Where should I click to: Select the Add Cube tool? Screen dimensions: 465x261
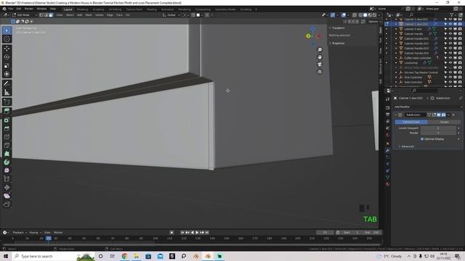[x=7, y=102]
